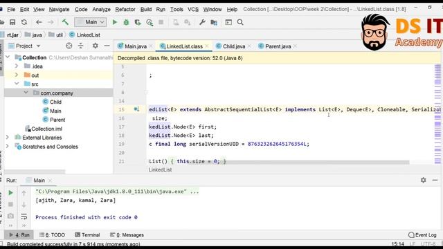
Task: Click the Project panel horizontal scrollbar
Action: pyautogui.click(x=35, y=172)
